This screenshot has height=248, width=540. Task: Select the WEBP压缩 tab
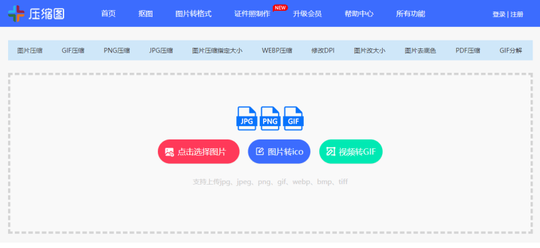point(277,51)
